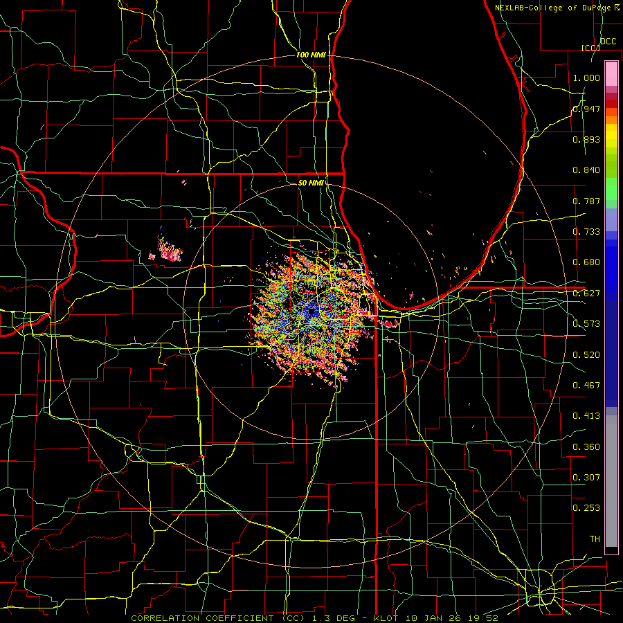Click the 1.000 legend value
This screenshot has height=623, width=623.
(586, 78)
